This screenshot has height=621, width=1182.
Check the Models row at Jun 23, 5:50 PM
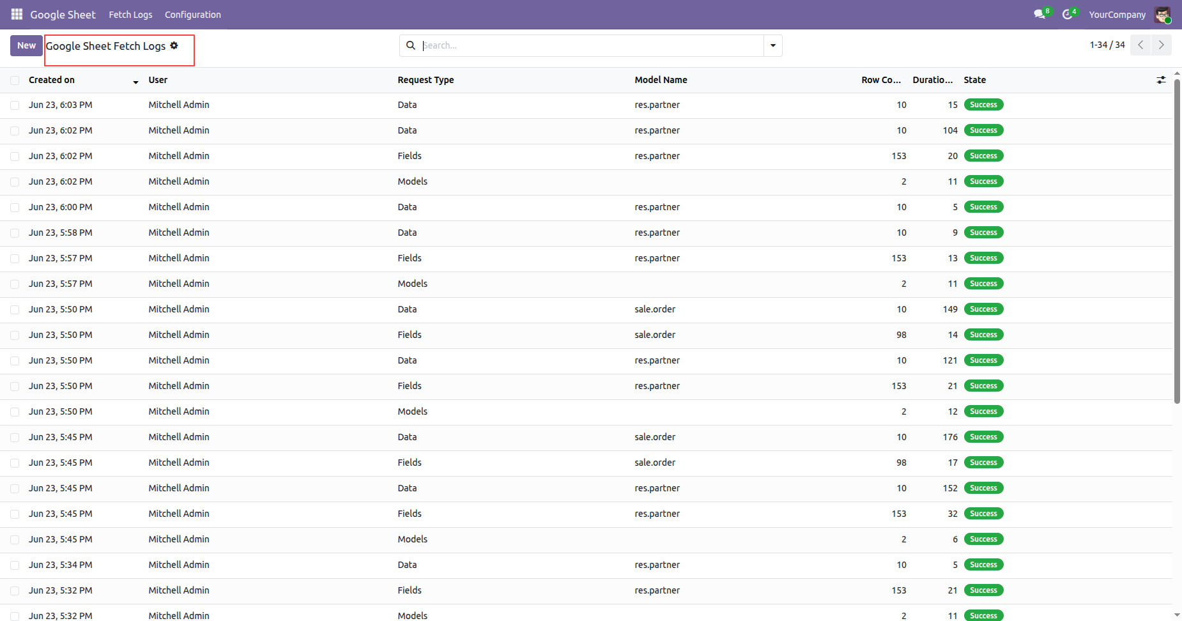(15, 412)
